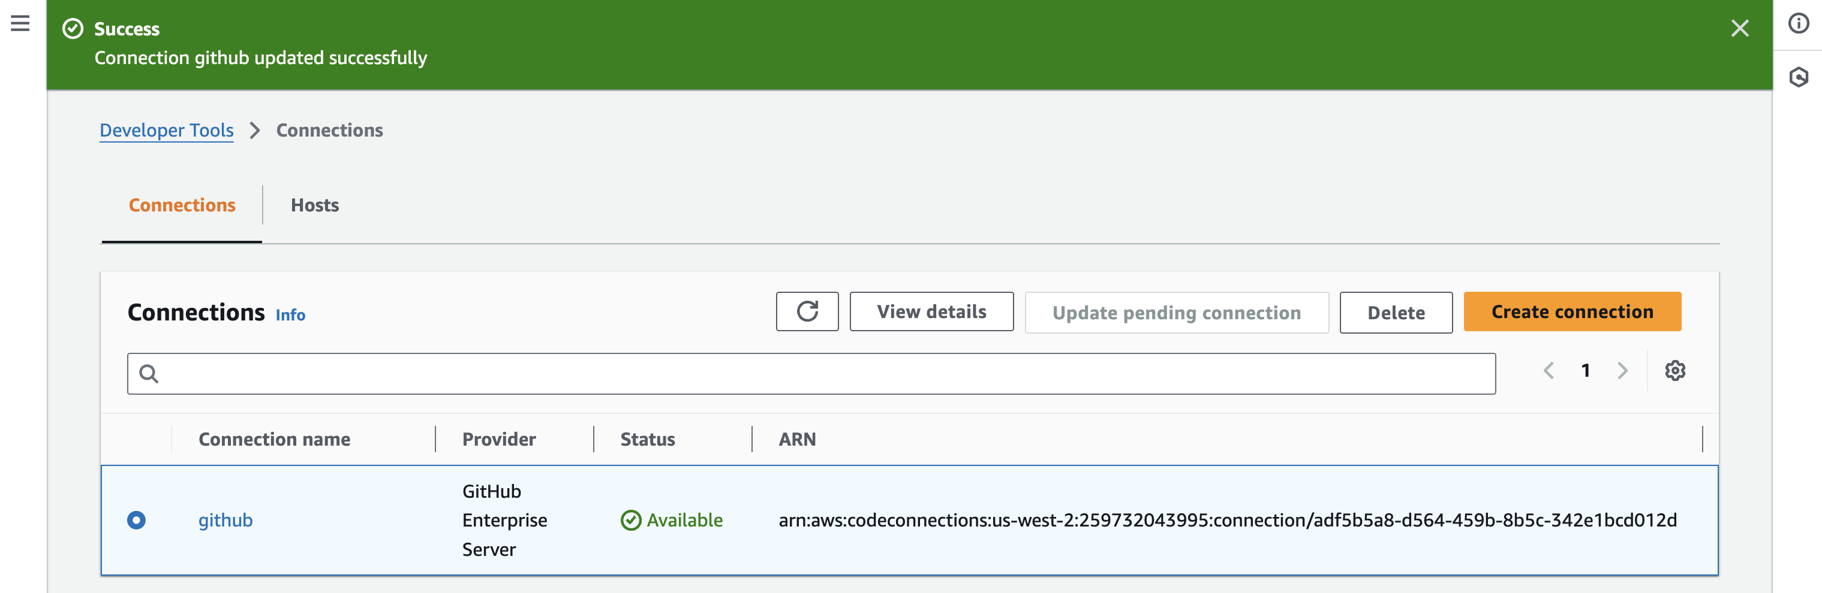Click the Provider column header

click(498, 439)
